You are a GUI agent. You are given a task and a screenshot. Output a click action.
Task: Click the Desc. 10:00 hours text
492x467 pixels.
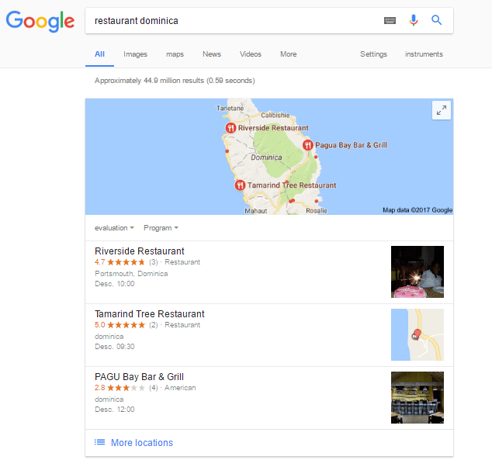click(115, 283)
